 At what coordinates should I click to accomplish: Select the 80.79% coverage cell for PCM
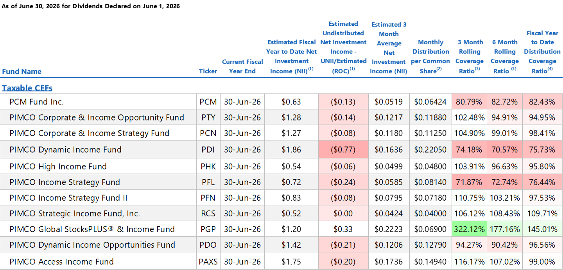tap(470, 102)
